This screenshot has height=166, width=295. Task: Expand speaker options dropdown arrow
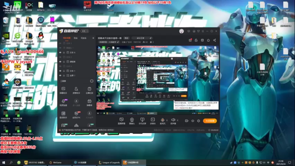177,121
